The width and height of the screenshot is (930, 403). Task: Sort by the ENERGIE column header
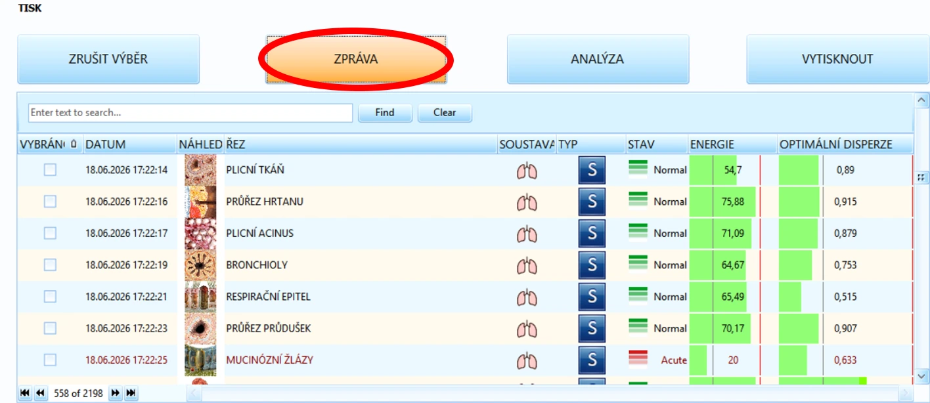(x=732, y=144)
